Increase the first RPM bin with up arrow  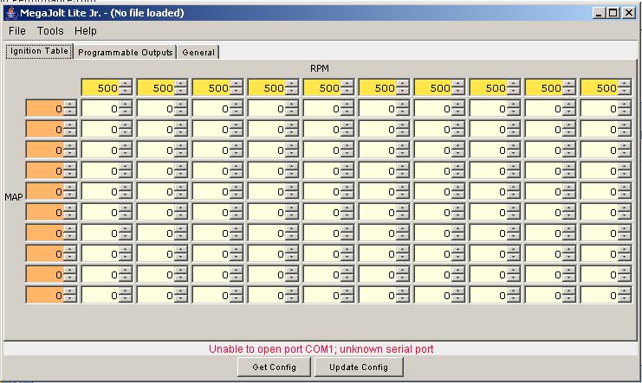pos(126,84)
